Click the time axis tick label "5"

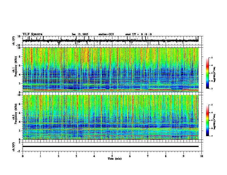pos(112,156)
